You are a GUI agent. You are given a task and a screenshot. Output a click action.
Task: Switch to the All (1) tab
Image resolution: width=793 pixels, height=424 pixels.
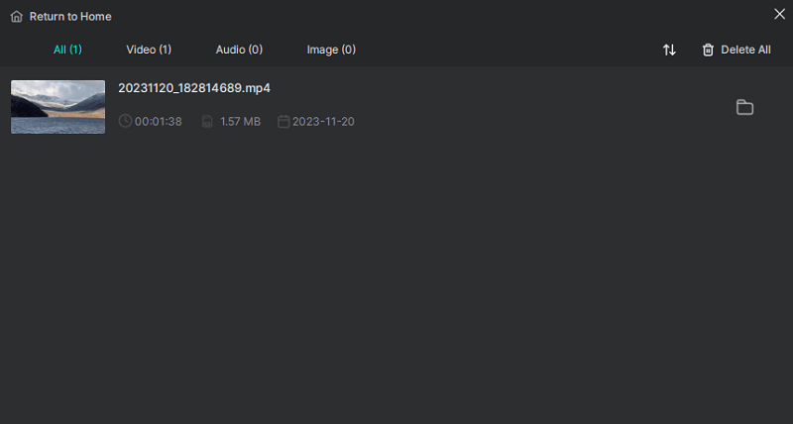coord(67,50)
